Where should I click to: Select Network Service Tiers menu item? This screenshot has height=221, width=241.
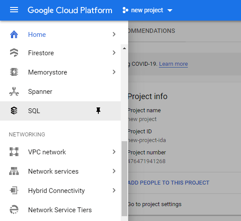pyautogui.click(x=60, y=210)
